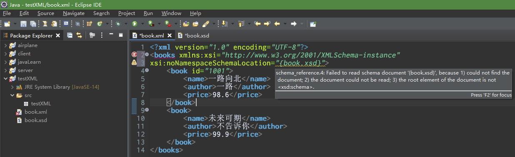
Task: Switch to the *book.xml editor tab
Action: click(152, 35)
